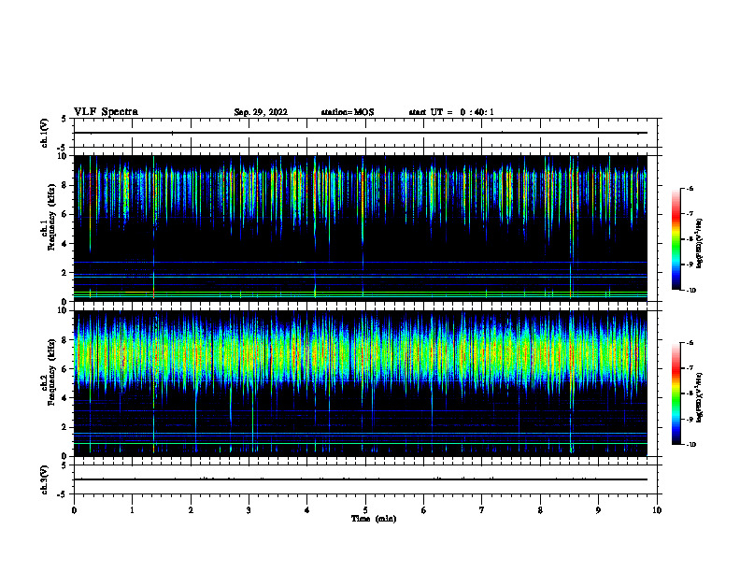740x572 pixels.
Task: Click the ch.3 voltage trace line
Action: click(361, 479)
